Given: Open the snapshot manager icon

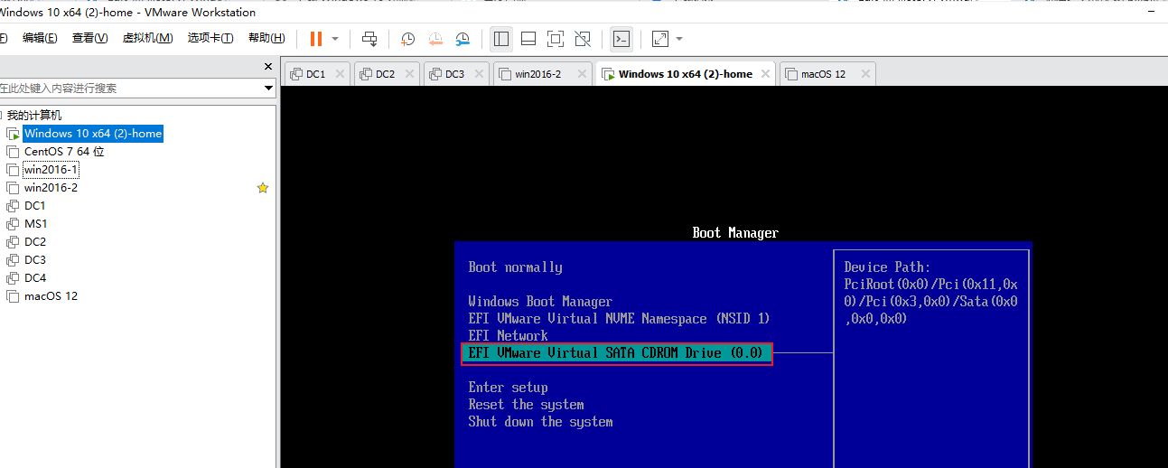Looking at the screenshot, I should coord(463,39).
